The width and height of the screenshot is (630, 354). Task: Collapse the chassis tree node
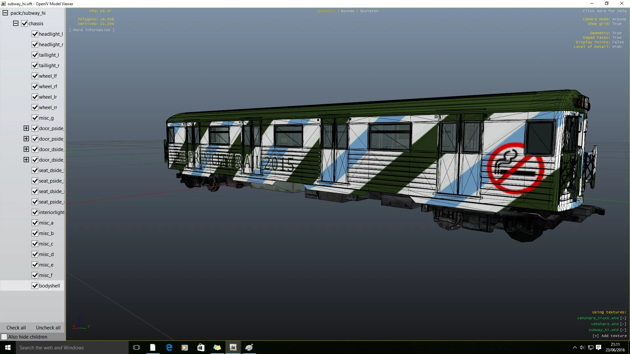tap(15, 23)
